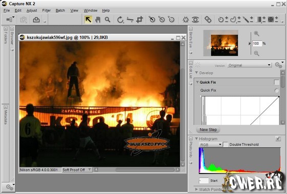Screen dimensions: 287x194
Task: Click the New Step button
Action: pos(208,130)
